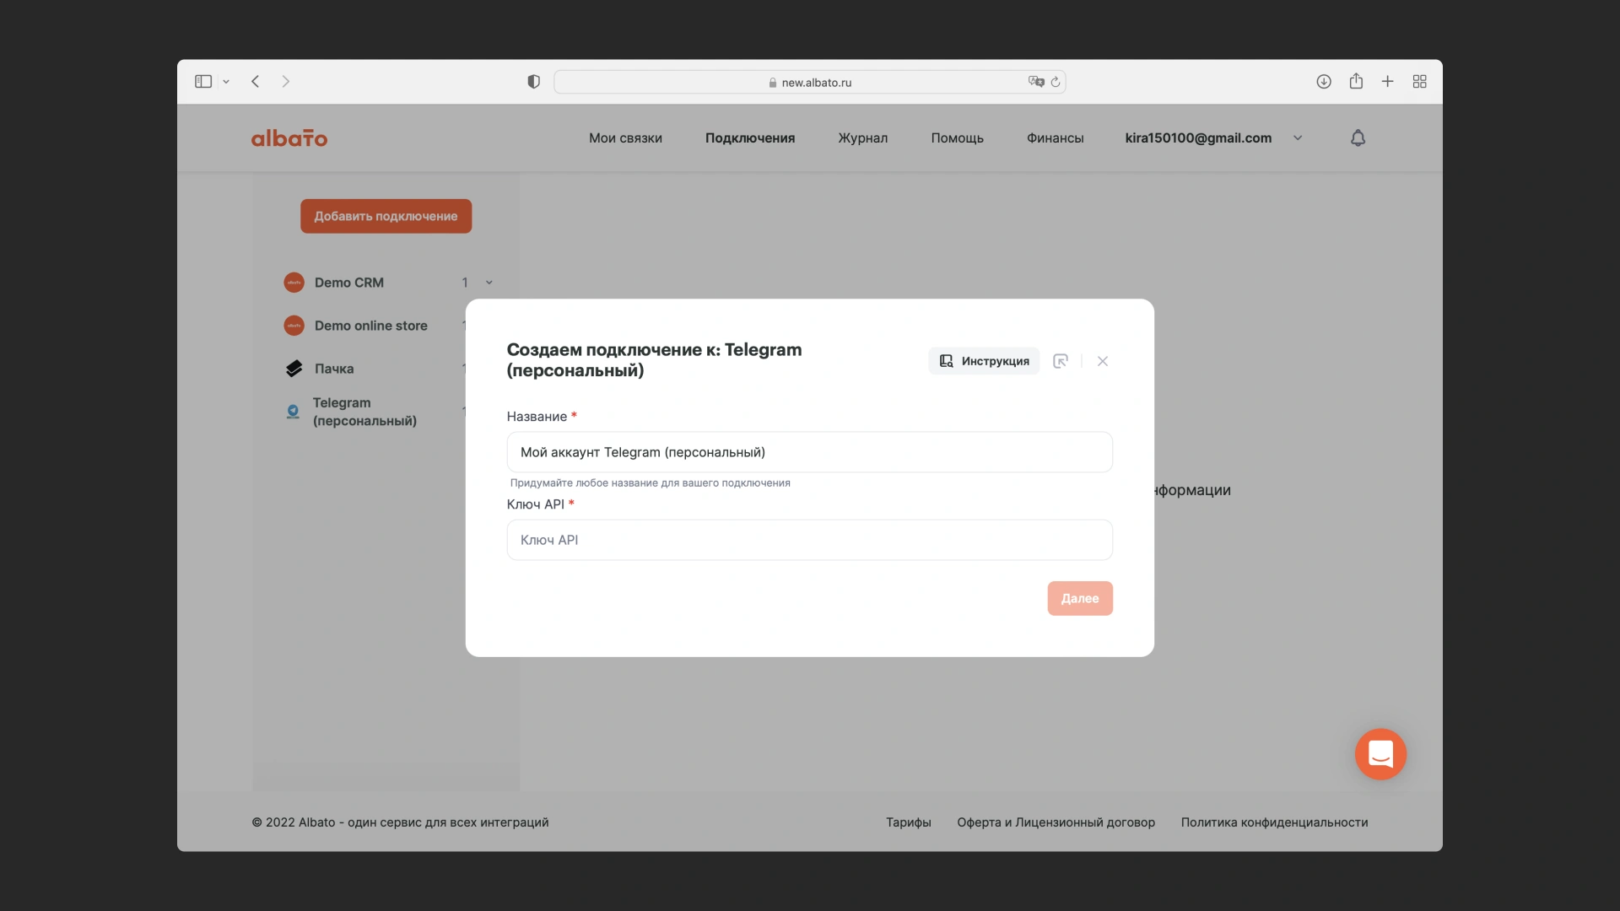Click the page translate icon

(x=1035, y=82)
